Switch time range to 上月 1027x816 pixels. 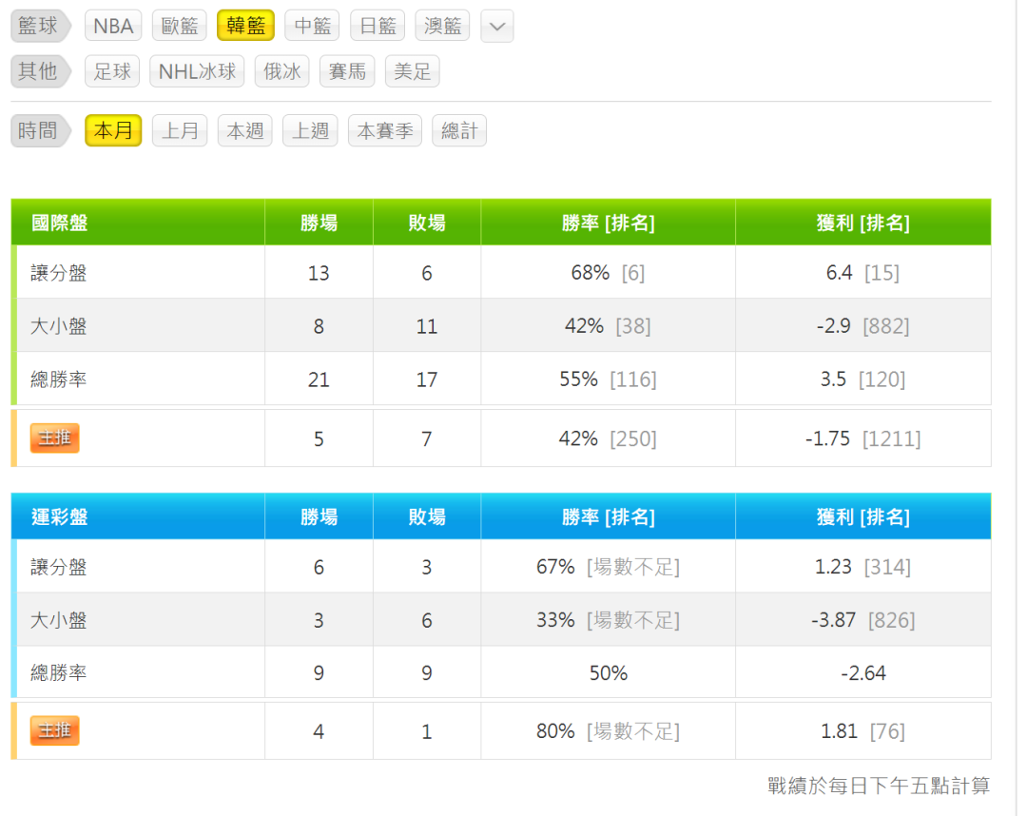tap(180, 131)
